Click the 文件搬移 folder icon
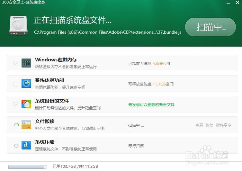Screen dimensions: 242x171 [26, 125]
